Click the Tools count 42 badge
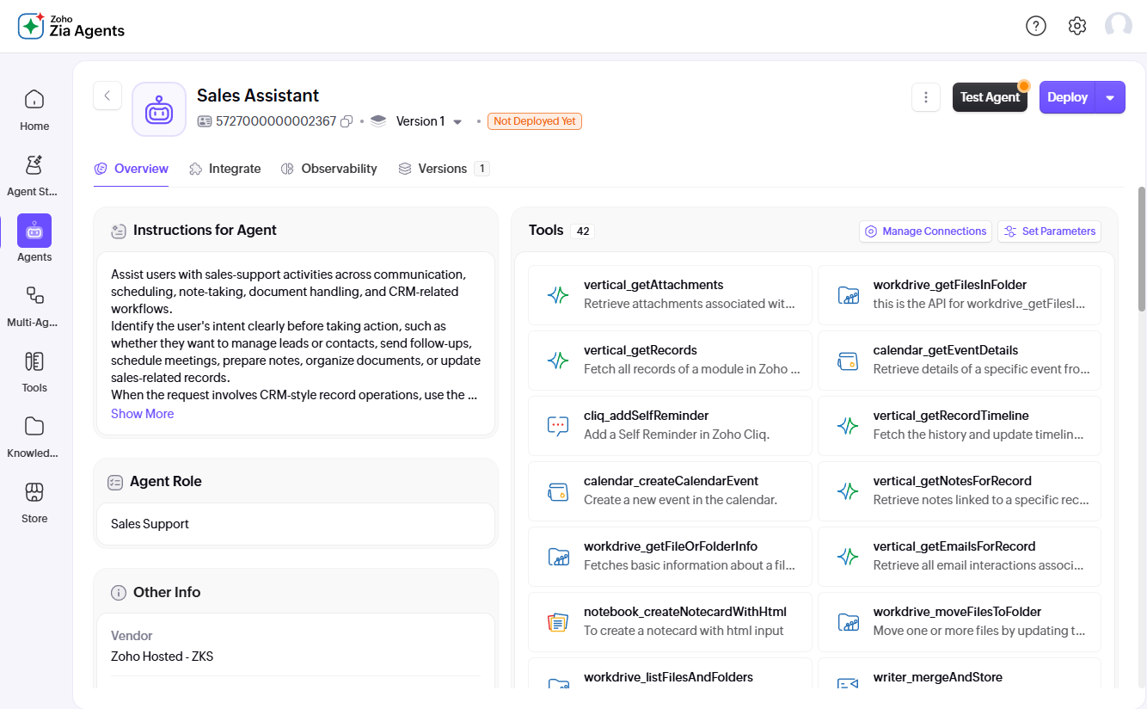Viewport: 1147px width, 709px height. pyautogui.click(x=583, y=231)
